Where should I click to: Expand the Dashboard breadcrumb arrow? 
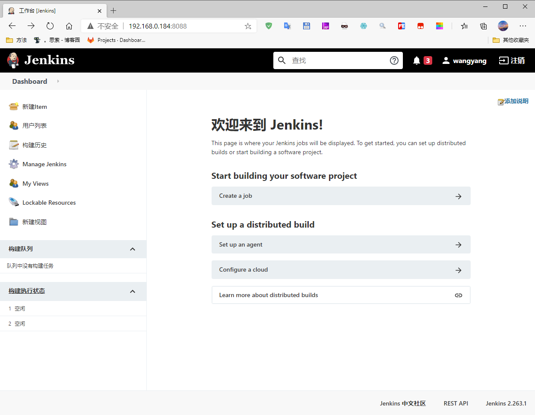coord(58,81)
